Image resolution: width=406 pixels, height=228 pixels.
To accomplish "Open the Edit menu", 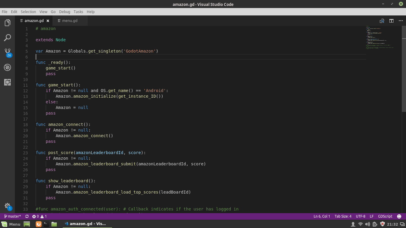I will (14, 12).
